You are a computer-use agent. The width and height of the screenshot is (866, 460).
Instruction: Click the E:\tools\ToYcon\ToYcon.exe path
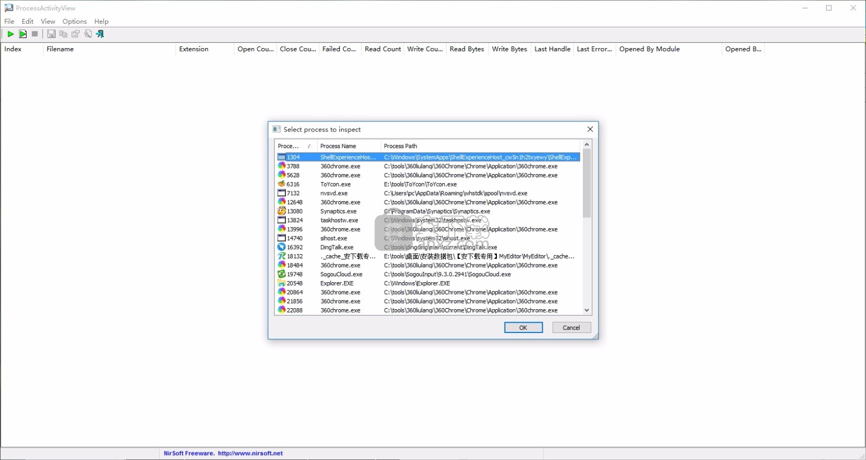pos(421,184)
